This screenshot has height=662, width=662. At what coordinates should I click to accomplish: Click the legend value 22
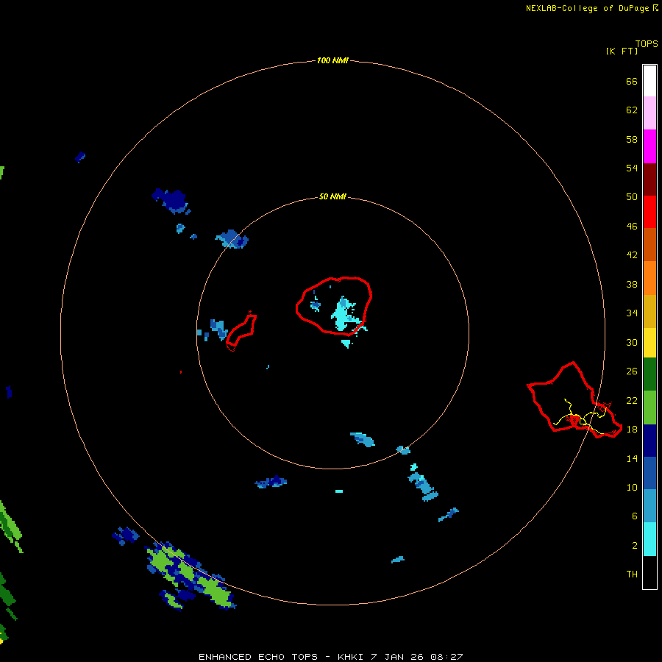click(x=632, y=400)
